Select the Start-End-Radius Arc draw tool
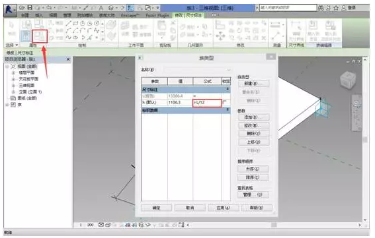375x238 pixels. click(x=69, y=30)
